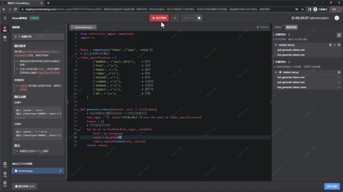This screenshot has height=192, width=343.
Task: Open the user avatar in the top right
Action: pyautogui.click(x=315, y=9)
